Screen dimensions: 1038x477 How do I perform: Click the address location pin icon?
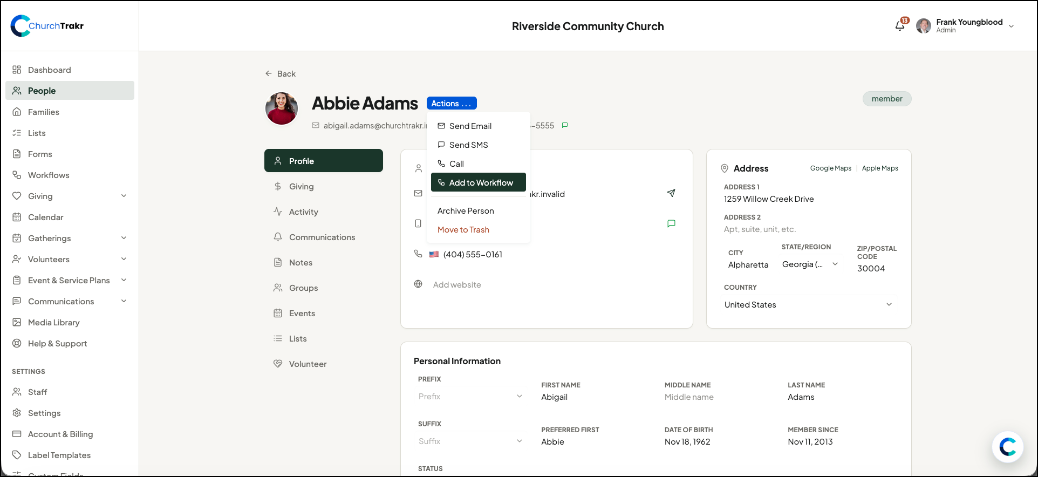(x=725, y=168)
